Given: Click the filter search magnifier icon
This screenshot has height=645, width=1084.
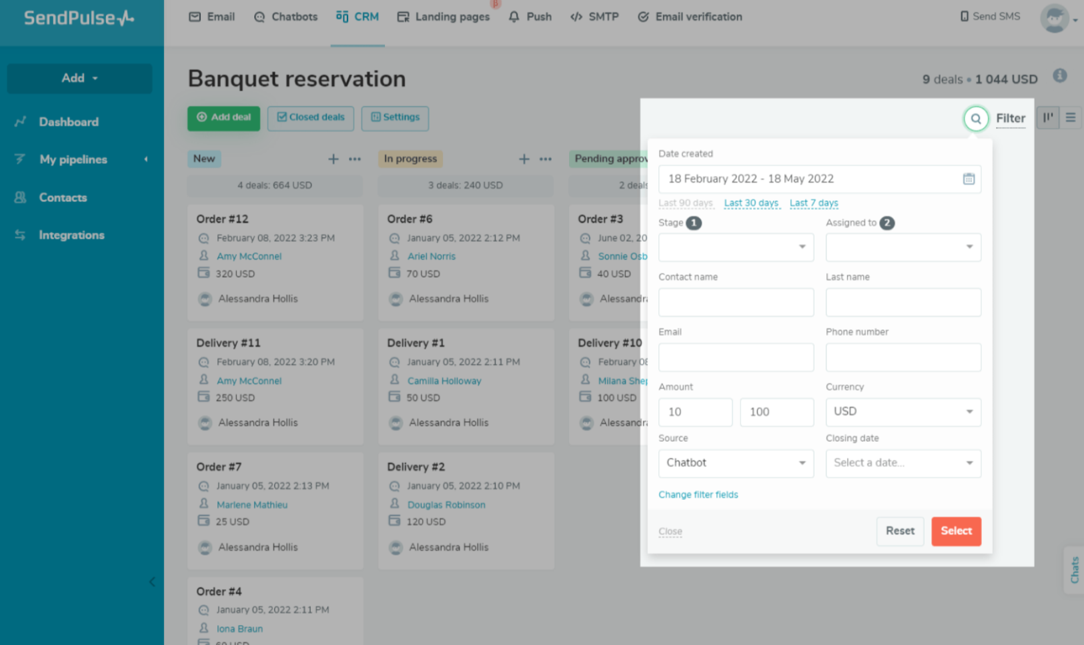Looking at the screenshot, I should (976, 119).
